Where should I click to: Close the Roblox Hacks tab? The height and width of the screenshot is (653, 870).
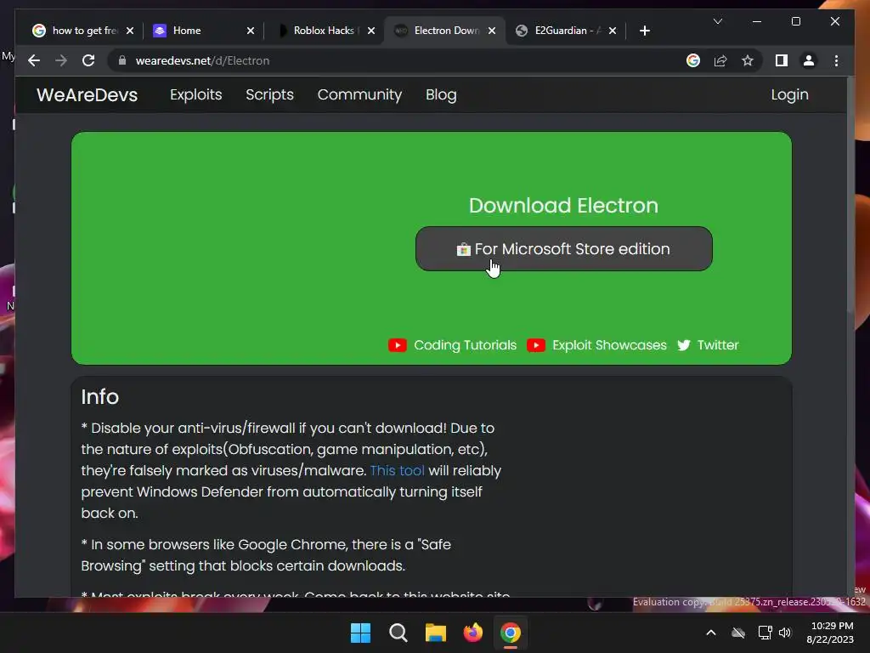(x=371, y=31)
